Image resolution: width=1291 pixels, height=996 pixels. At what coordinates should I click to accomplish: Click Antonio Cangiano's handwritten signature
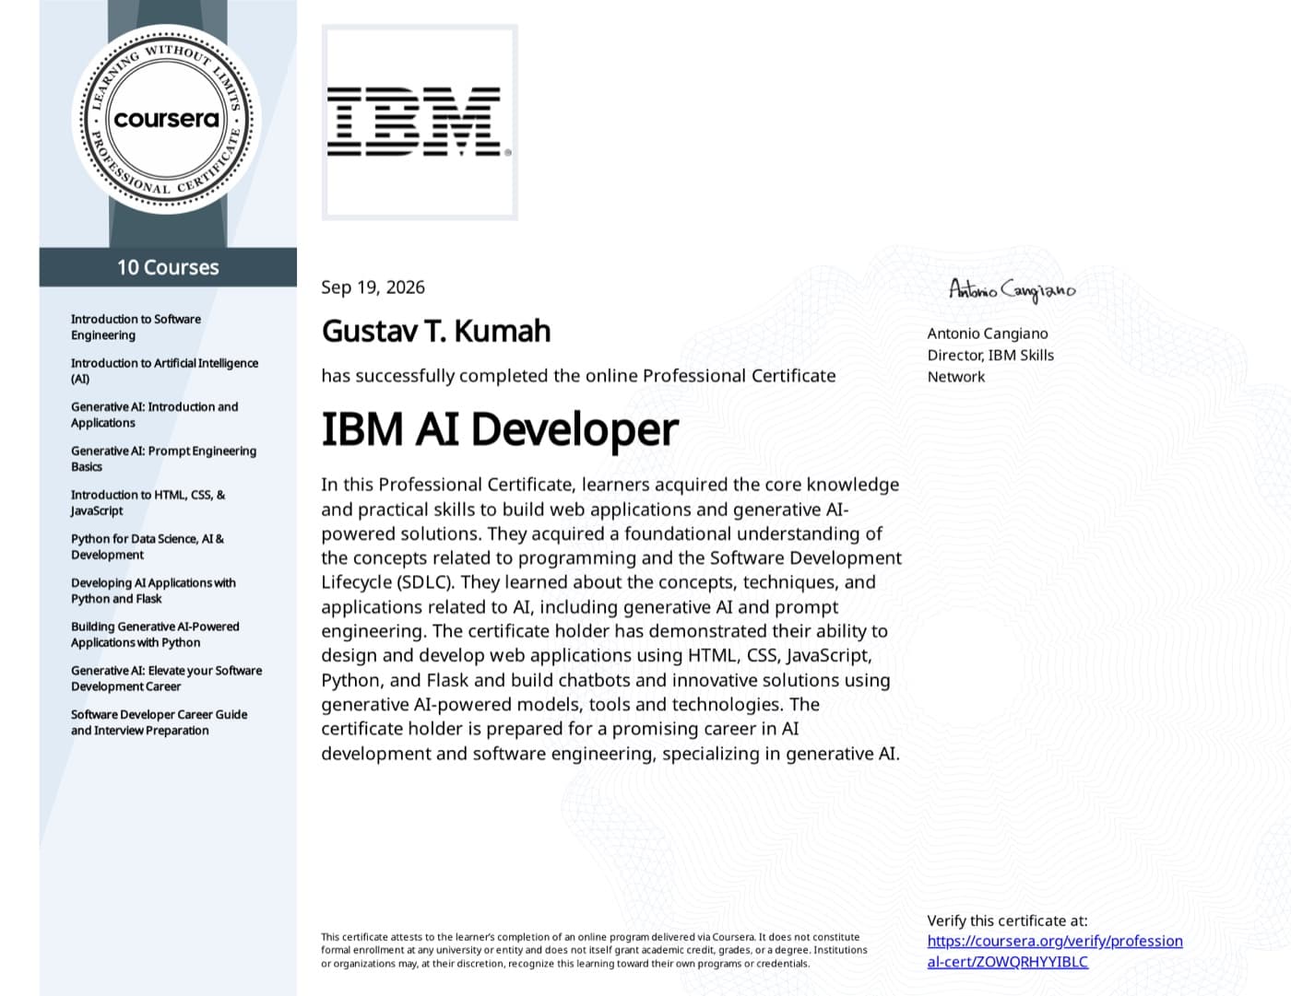tap(1012, 291)
